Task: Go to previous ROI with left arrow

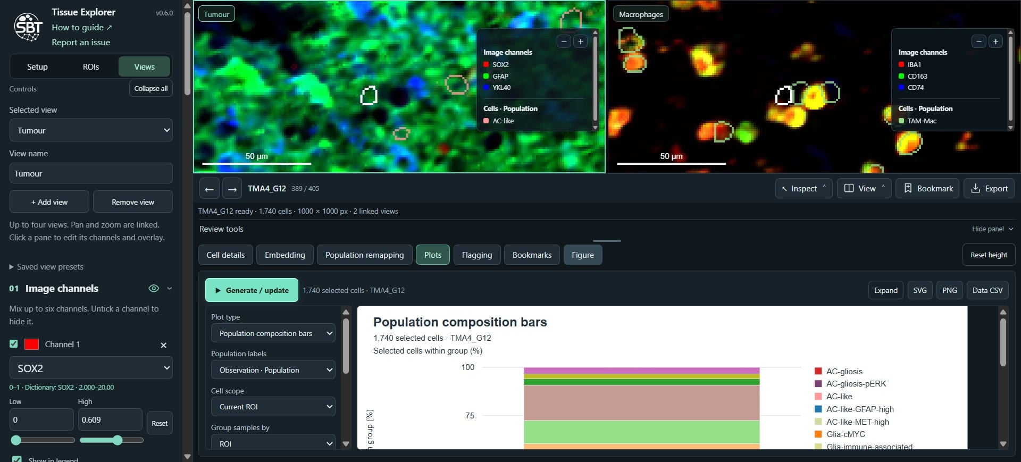Action: pyautogui.click(x=210, y=189)
